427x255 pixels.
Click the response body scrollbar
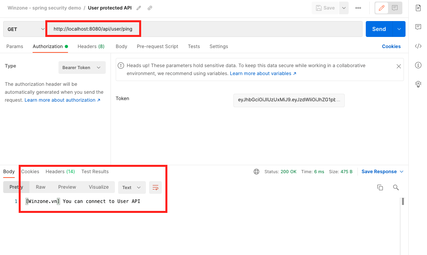pos(403,202)
